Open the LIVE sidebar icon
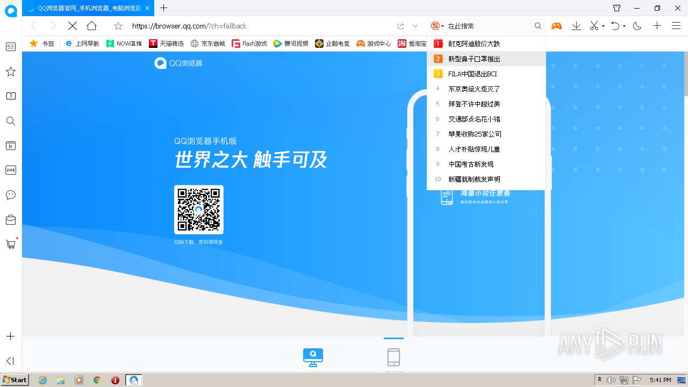The image size is (688, 387). pos(10,170)
